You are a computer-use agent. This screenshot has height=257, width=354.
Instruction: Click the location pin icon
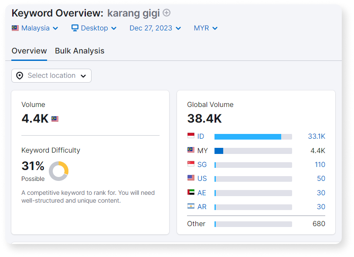pos(20,75)
